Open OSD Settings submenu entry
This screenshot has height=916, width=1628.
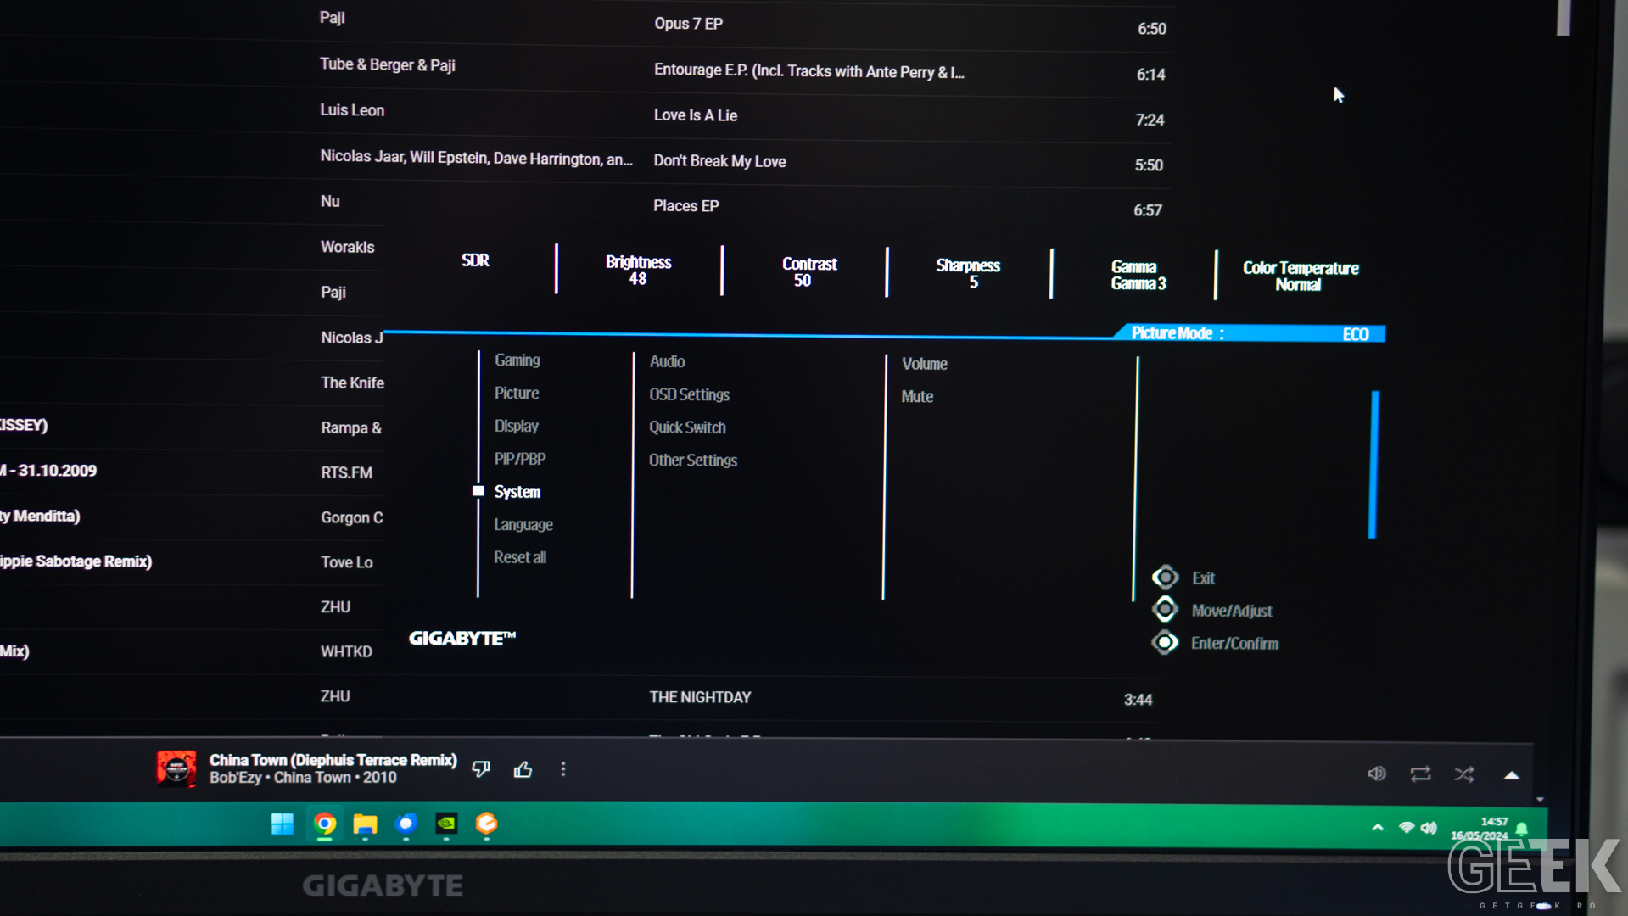click(690, 394)
